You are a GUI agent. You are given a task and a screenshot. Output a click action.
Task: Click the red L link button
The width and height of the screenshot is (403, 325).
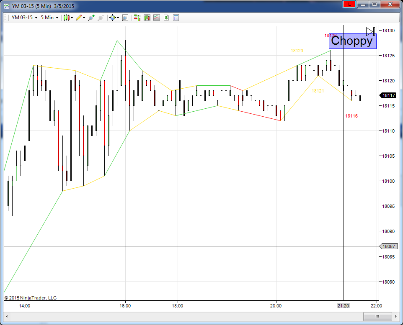point(349,4)
